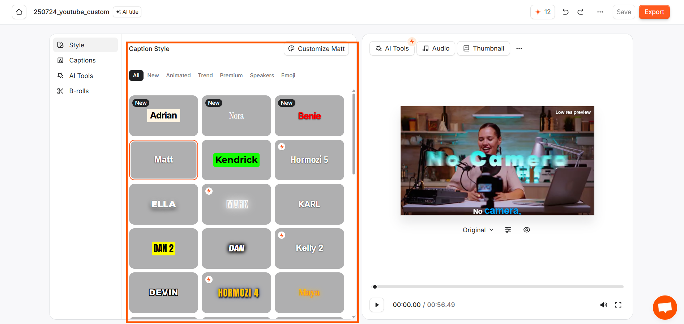Screen dimensions: 684x324
Task: Select the New caption filter tab
Action: (153, 75)
